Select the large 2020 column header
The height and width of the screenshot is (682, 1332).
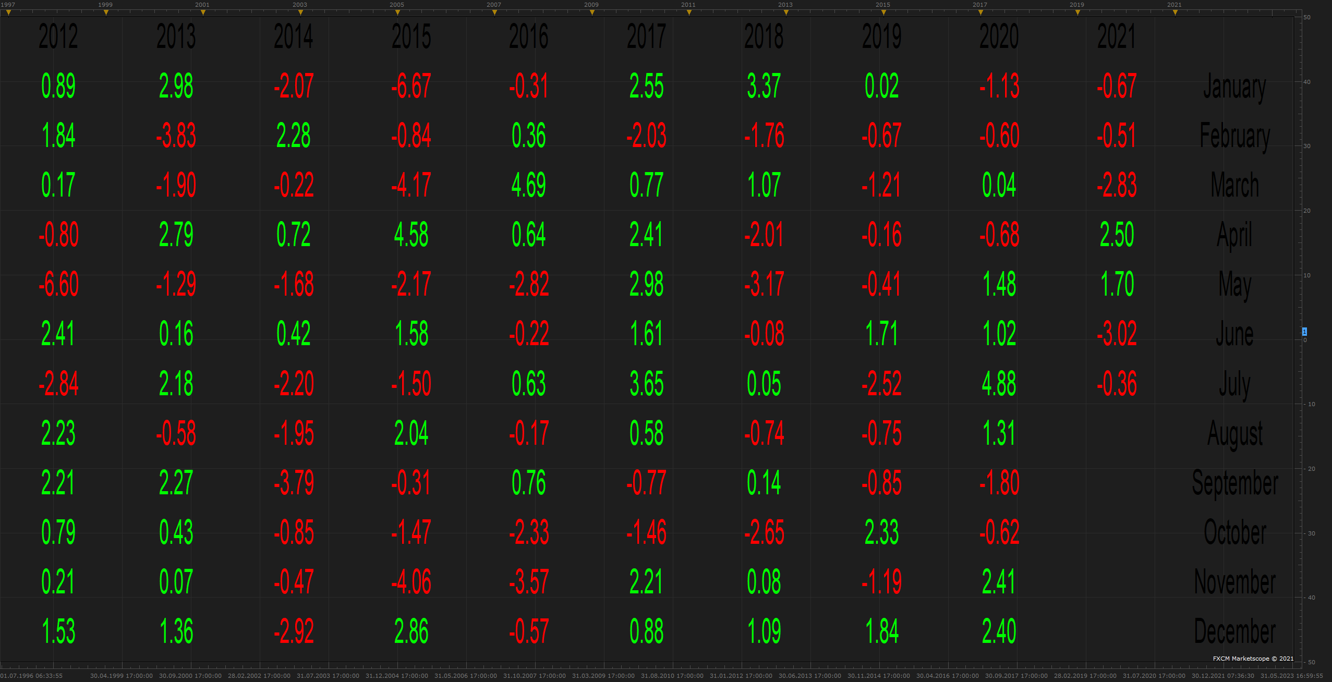click(x=999, y=36)
